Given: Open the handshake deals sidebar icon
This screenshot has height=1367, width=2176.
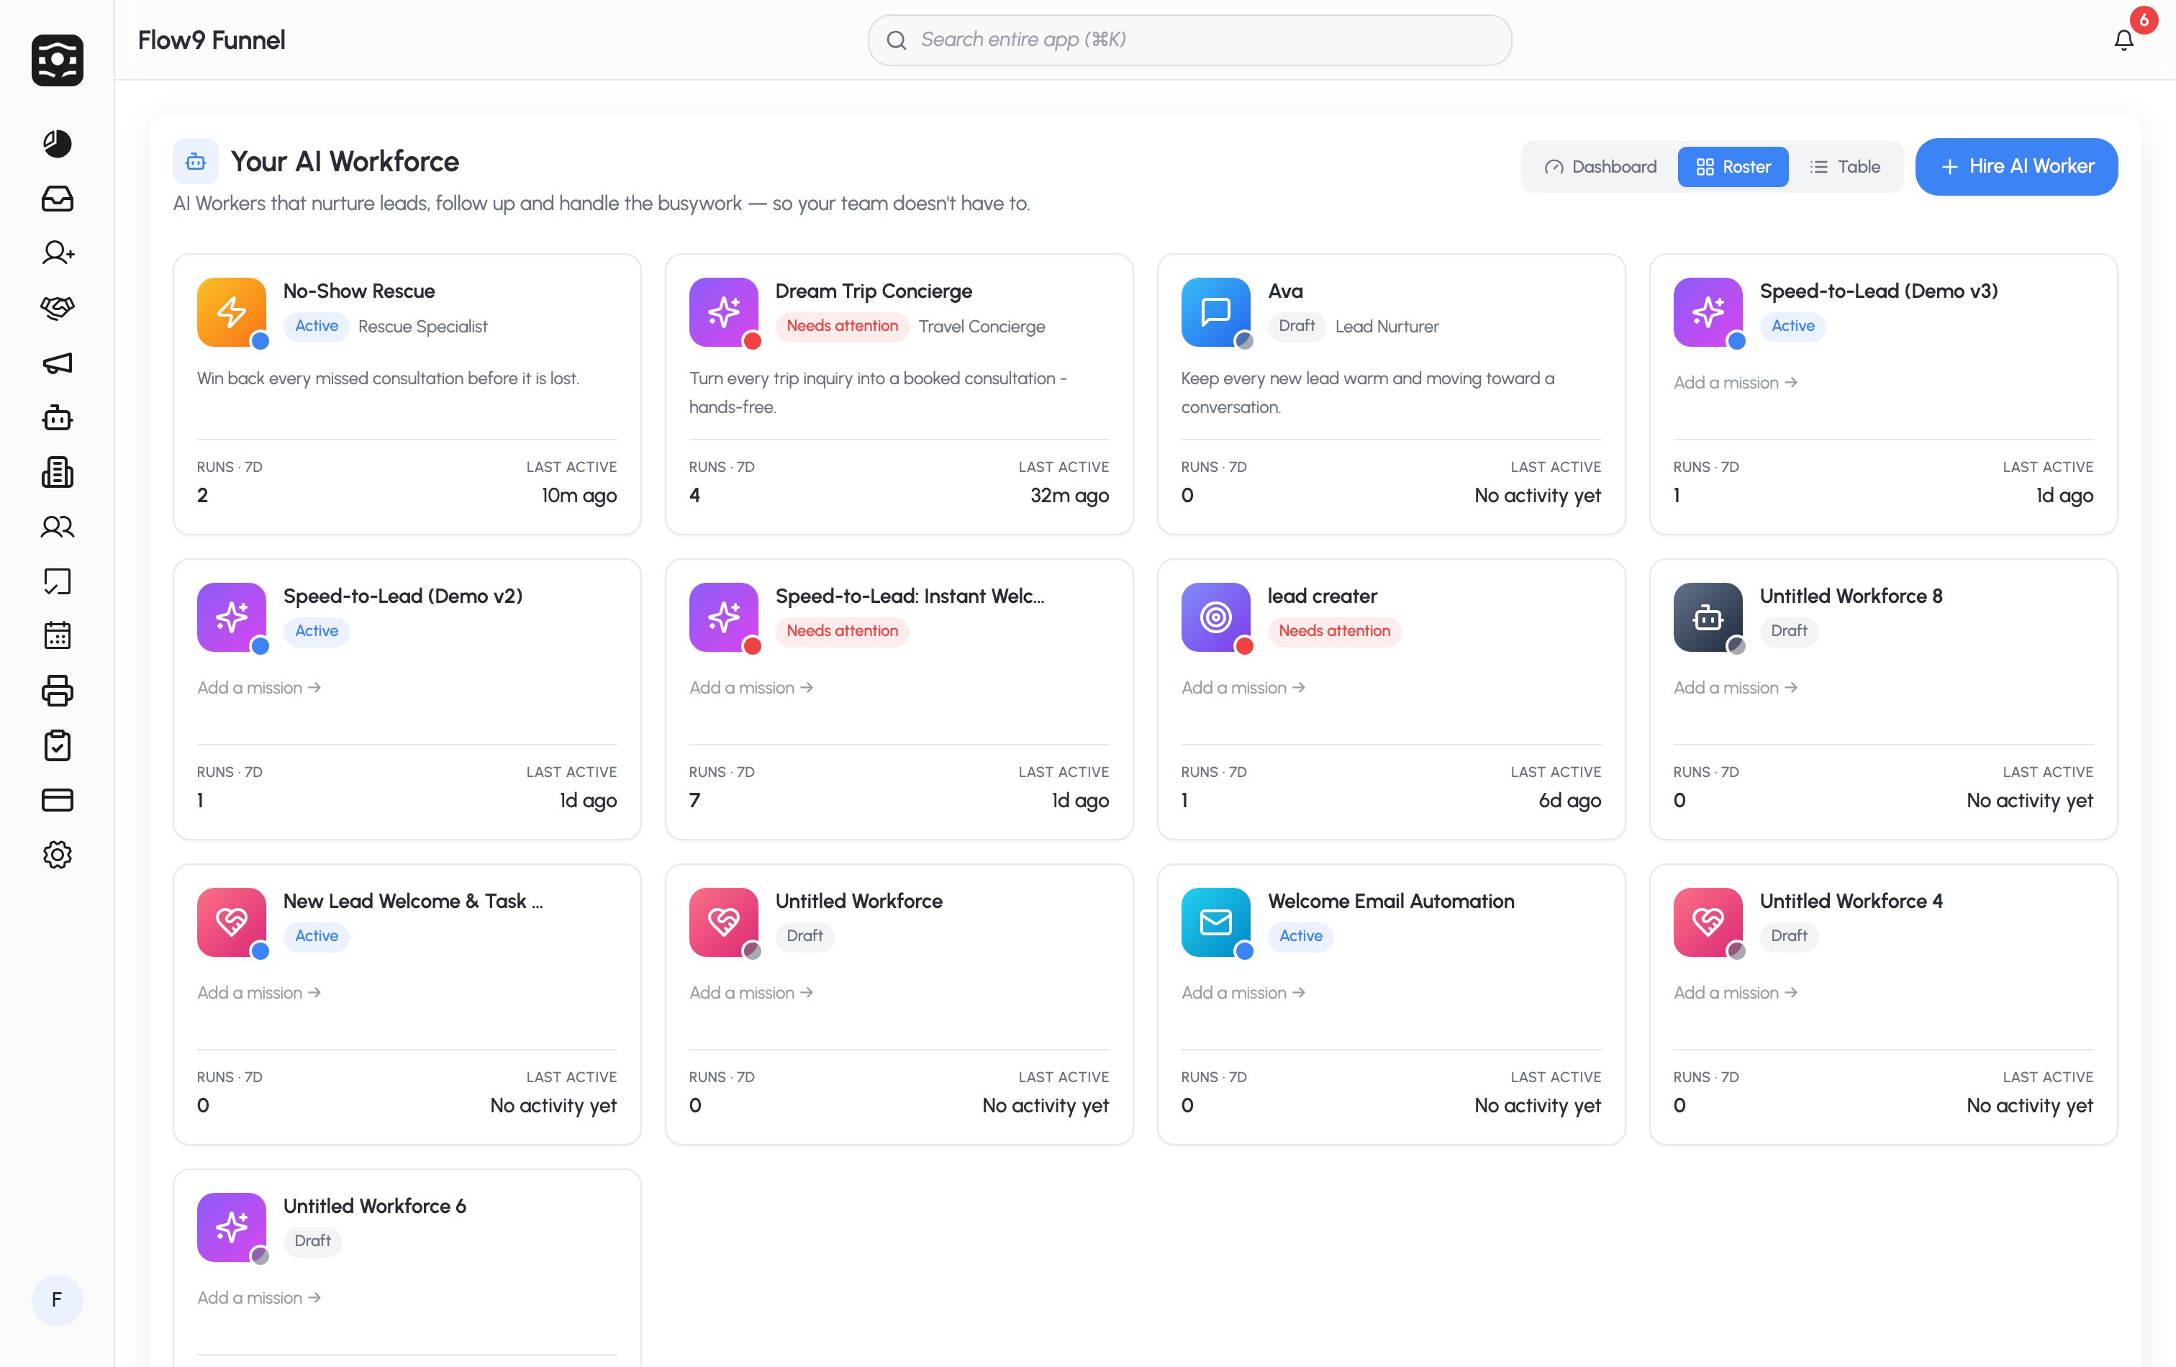Looking at the screenshot, I should click(x=57, y=308).
